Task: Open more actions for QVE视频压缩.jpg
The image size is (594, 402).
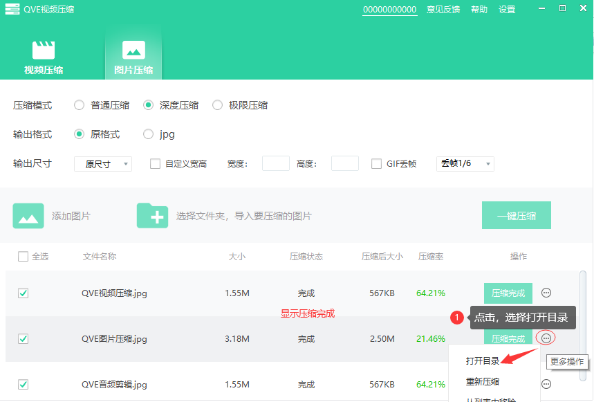Action: tap(546, 293)
